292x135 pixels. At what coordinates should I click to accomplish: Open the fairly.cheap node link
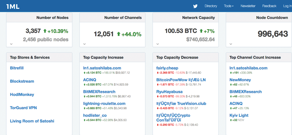167,68
